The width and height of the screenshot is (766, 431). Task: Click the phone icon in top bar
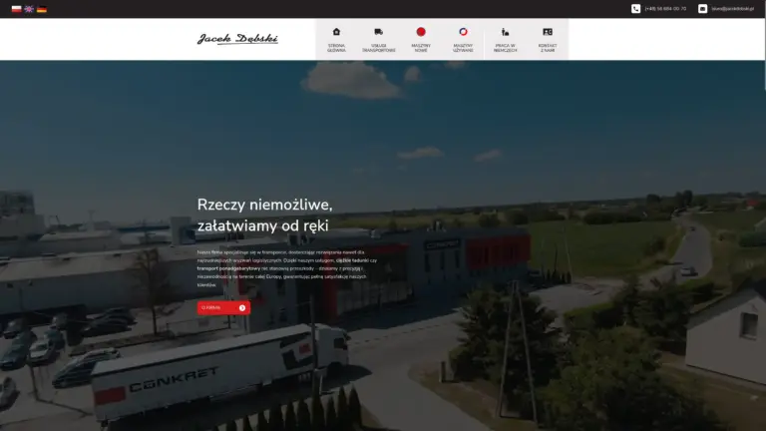635,9
